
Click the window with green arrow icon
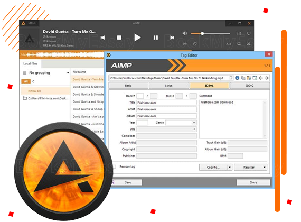click(255, 78)
